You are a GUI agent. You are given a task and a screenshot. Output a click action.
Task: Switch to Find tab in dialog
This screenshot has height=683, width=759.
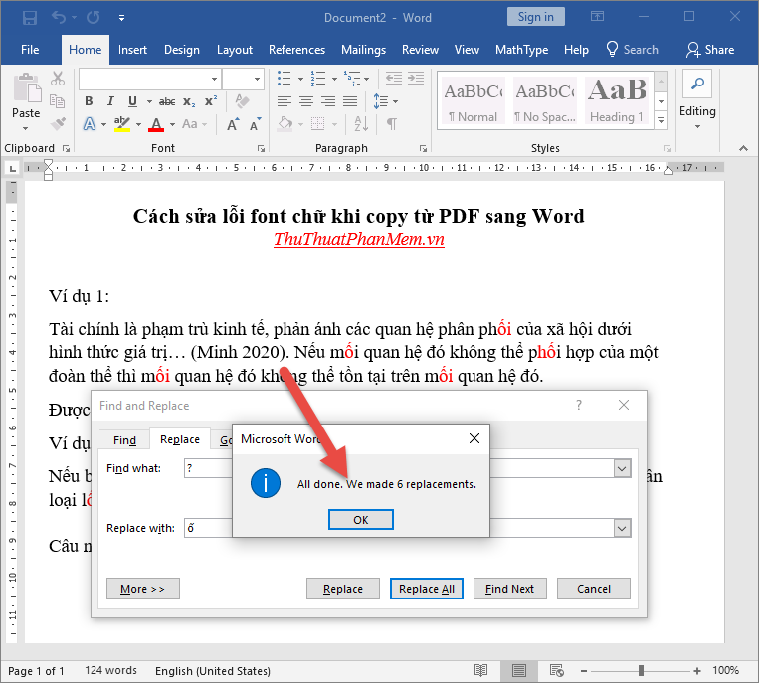(124, 440)
